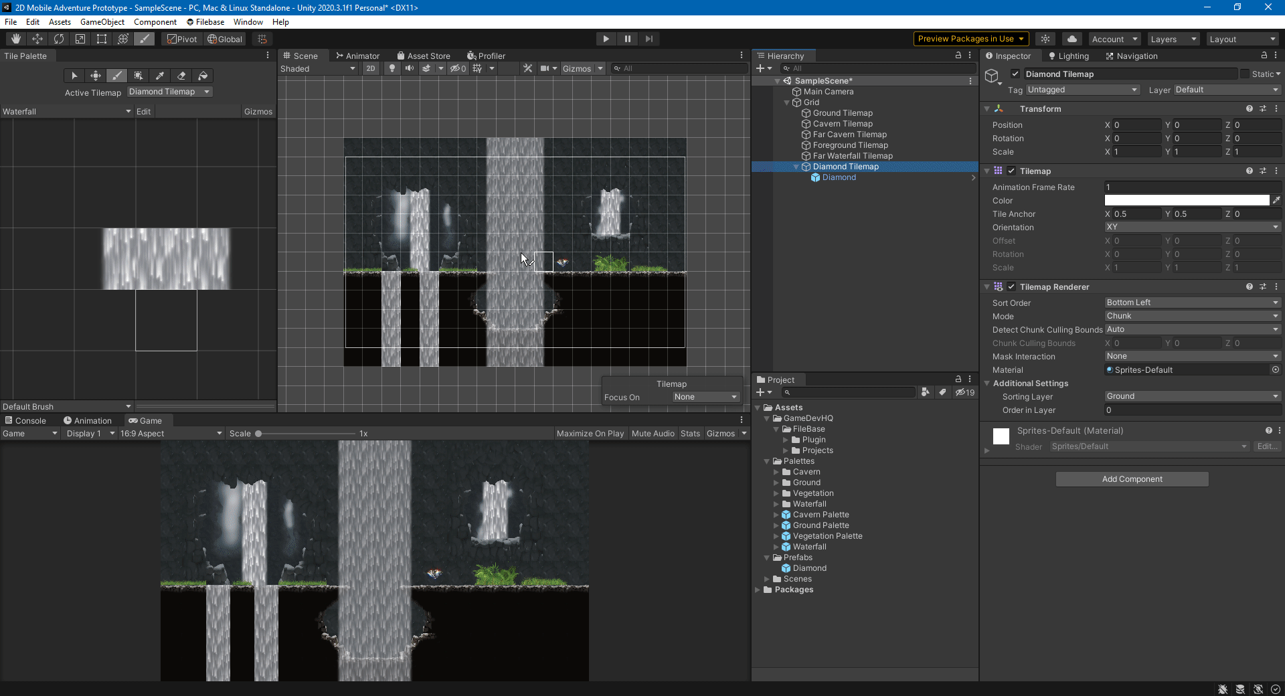1285x696 pixels.
Task: Disable the Tilemap component checkbox
Action: tap(1011, 171)
